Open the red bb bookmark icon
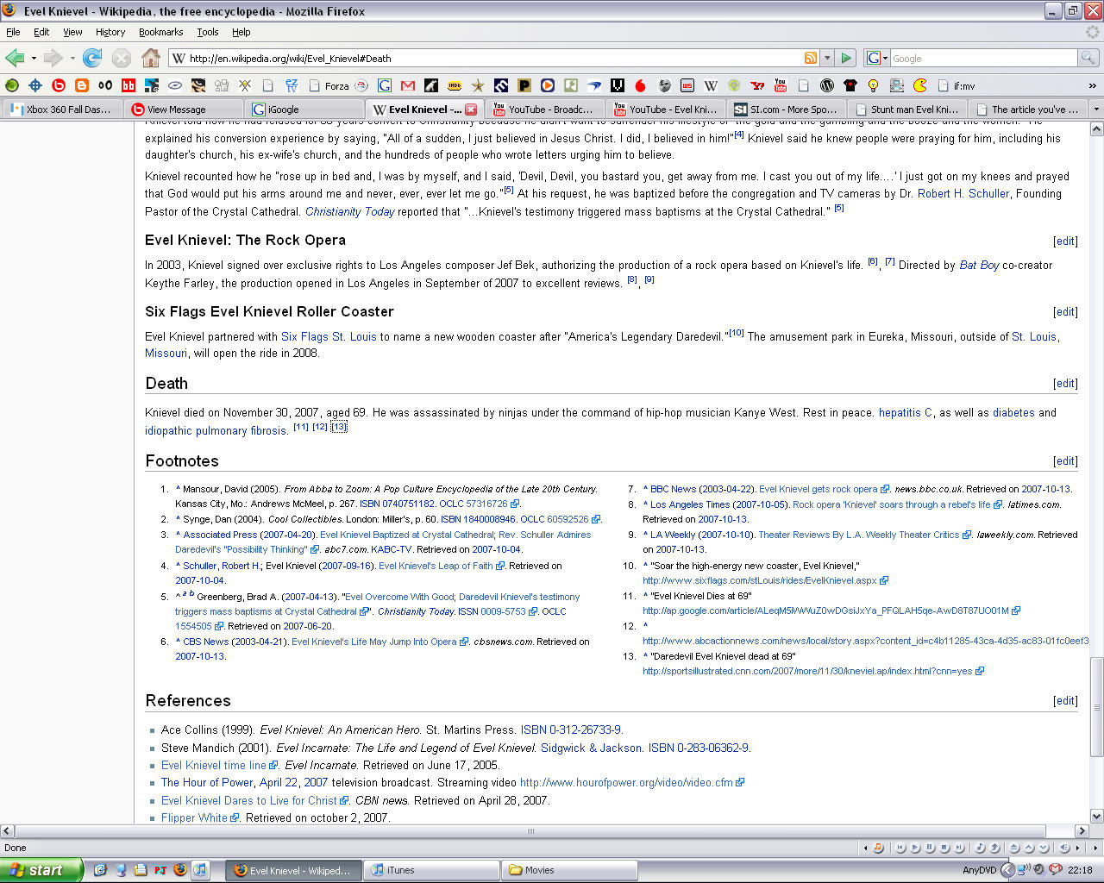1104x883 pixels. pyautogui.click(x=129, y=85)
